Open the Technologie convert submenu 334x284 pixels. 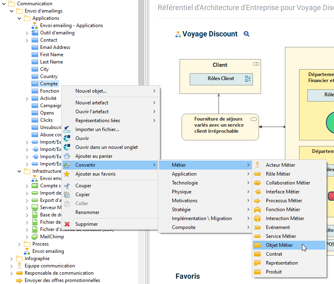[x=205, y=183]
